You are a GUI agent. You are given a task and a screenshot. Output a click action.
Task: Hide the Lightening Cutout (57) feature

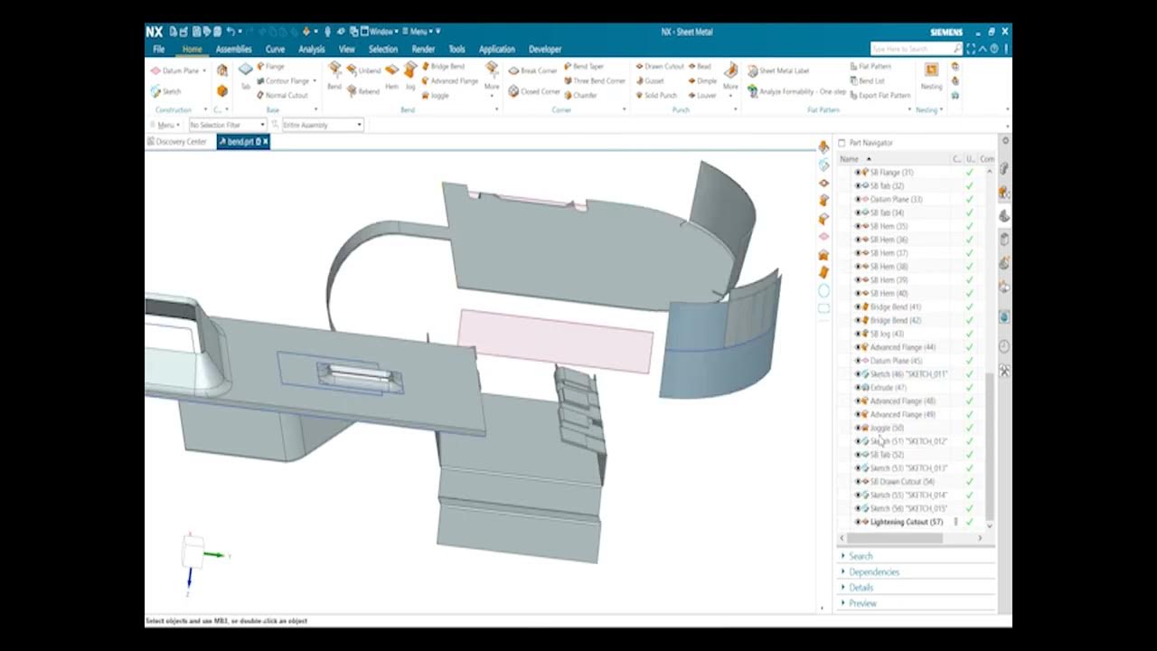click(x=858, y=522)
